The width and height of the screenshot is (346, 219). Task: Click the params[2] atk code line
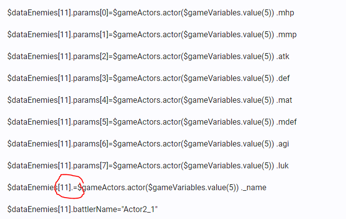tap(148, 57)
